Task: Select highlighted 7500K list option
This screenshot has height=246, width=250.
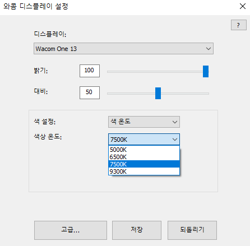Action: pos(144,164)
